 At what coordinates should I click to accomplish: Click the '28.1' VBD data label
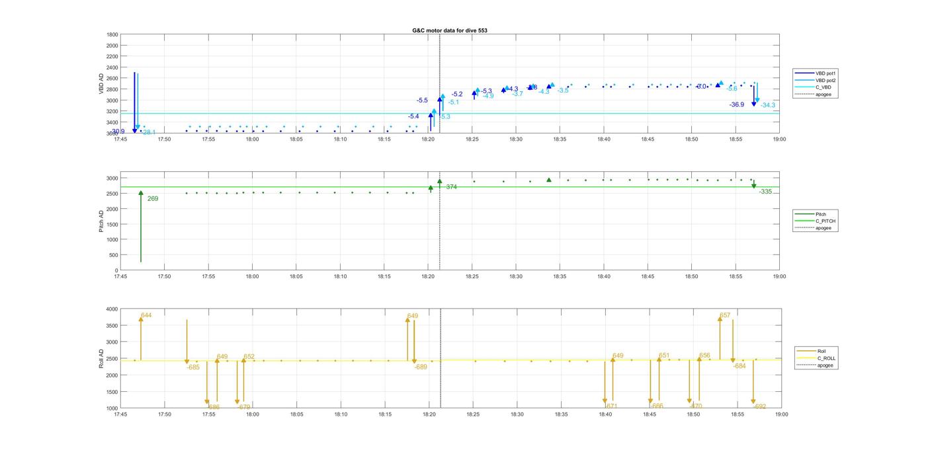click(149, 132)
